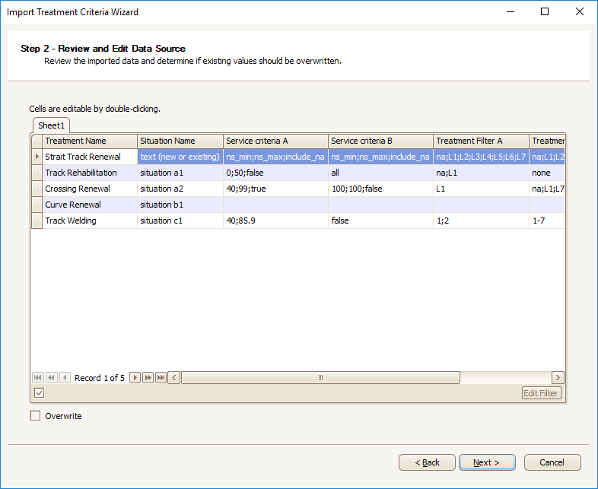Click 'text (new or existing)' cell
Image resolution: width=598 pixels, height=489 pixels.
(180, 157)
